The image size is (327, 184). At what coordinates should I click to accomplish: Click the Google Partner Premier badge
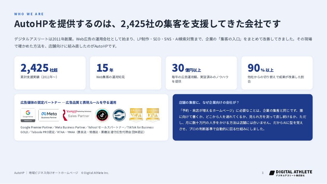pos(28,115)
